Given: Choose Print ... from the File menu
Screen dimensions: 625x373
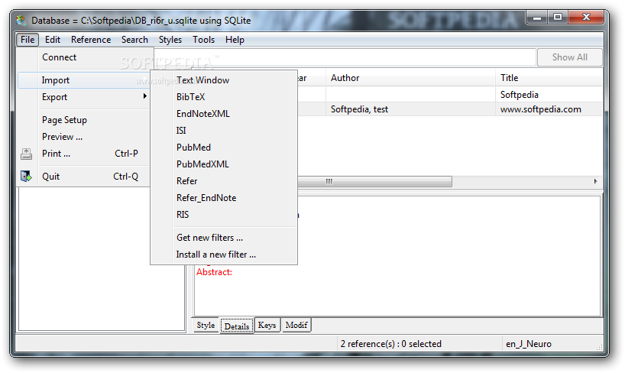Looking at the screenshot, I should click(x=84, y=154).
